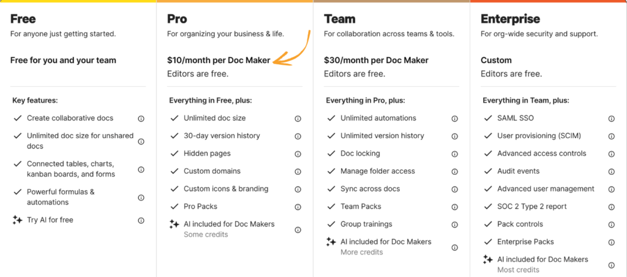The width and height of the screenshot is (627, 277).
Task: Click info icon beside Create collaborative docs
Action: pos(141,119)
